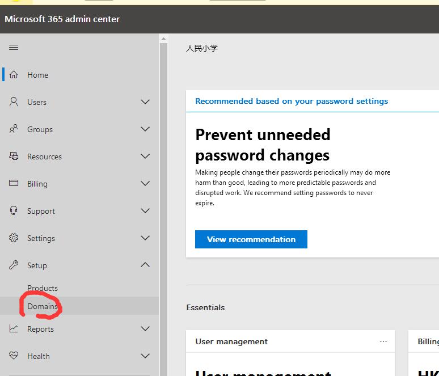Viewport: 439px width, 376px height.
Task: Click the User management card title
Action: point(231,341)
